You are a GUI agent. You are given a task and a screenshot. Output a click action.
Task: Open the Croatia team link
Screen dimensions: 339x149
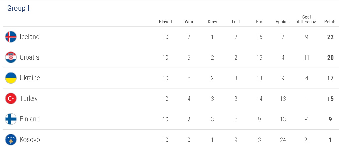pos(29,57)
